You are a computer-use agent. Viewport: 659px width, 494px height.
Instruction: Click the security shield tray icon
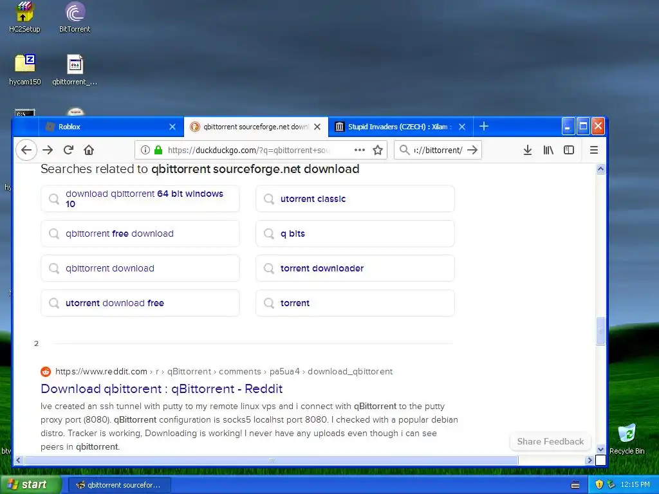[599, 484]
